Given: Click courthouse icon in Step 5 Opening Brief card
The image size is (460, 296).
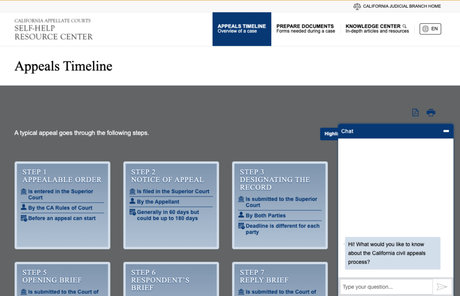Looking at the screenshot, I should coord(24,292).
